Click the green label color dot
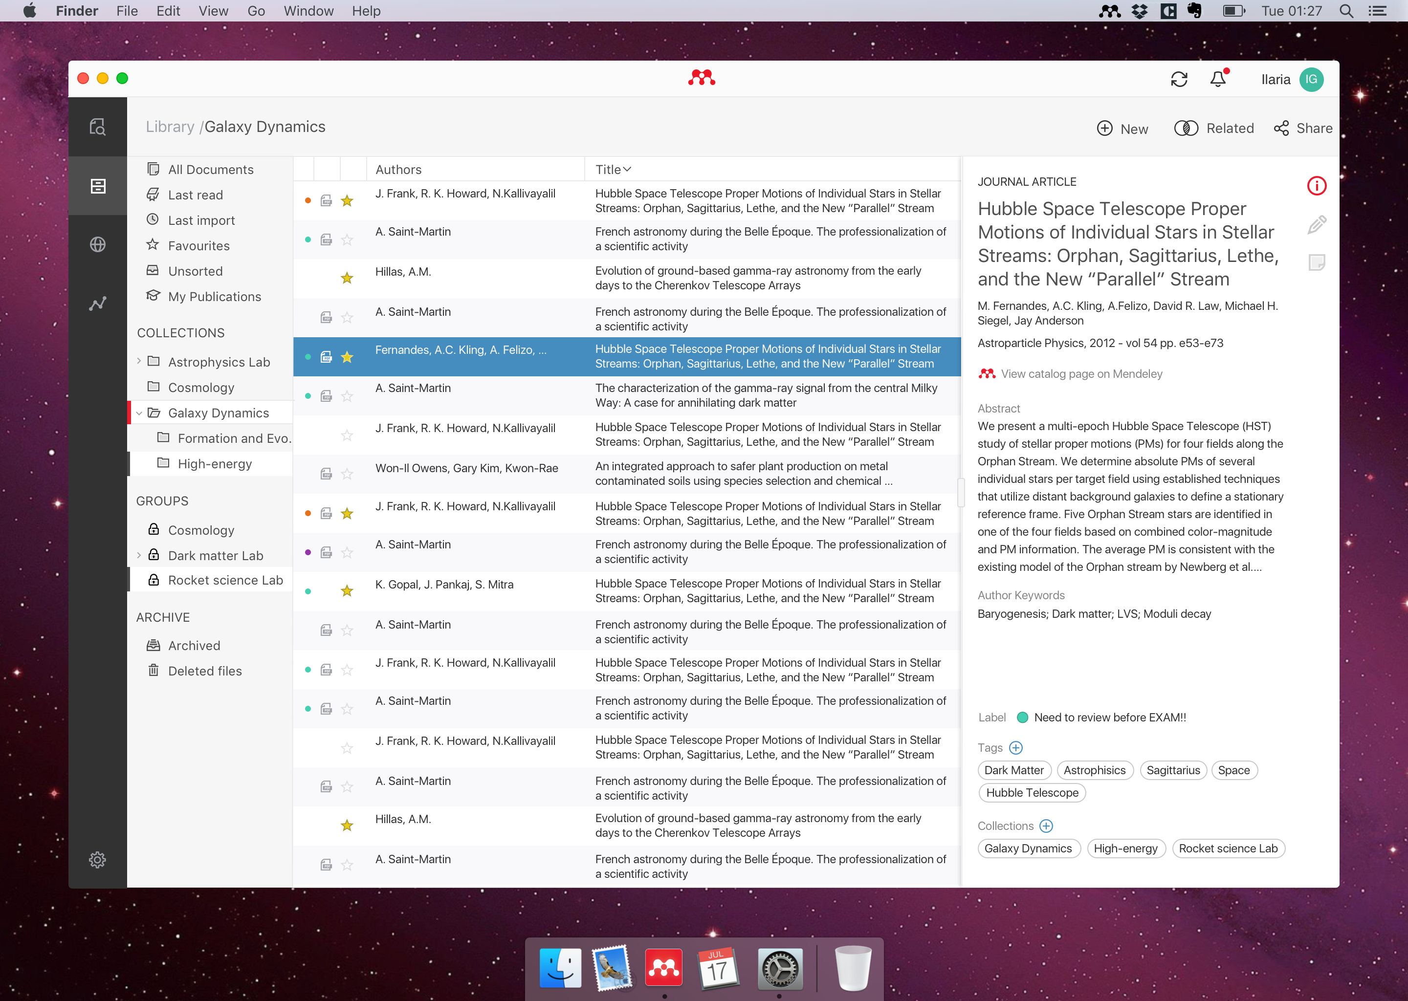Image resolution: width=1408 pixels, height=1001 pixels. pyautogui.click(x=1022, y=718)
